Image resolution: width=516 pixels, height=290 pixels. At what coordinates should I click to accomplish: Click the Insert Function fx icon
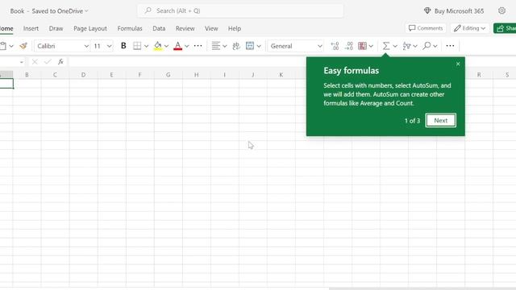coord(60,61)
